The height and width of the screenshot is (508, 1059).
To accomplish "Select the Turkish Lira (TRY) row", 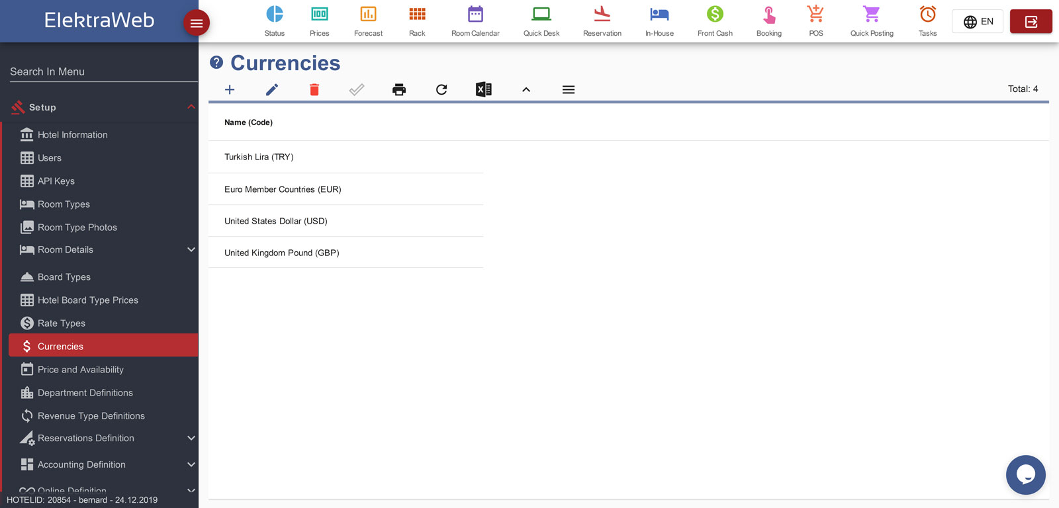I will pyautogui.click(x=345, y=157).
